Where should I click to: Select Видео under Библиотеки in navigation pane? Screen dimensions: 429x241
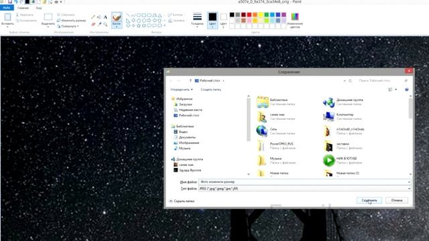183,132
